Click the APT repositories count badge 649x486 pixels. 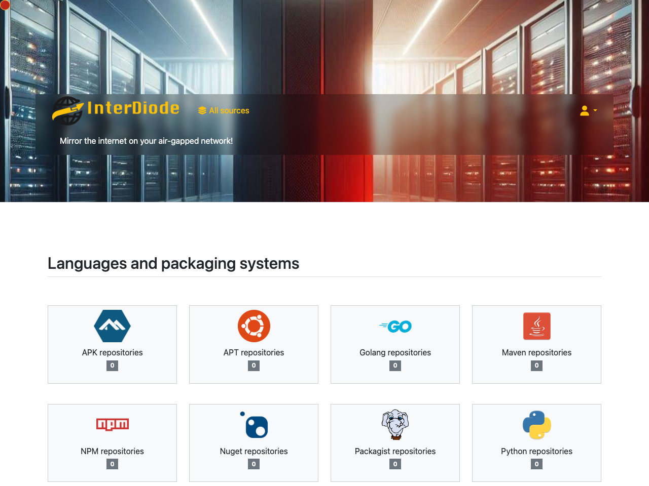pyautogui.click(x=254, y=366)
